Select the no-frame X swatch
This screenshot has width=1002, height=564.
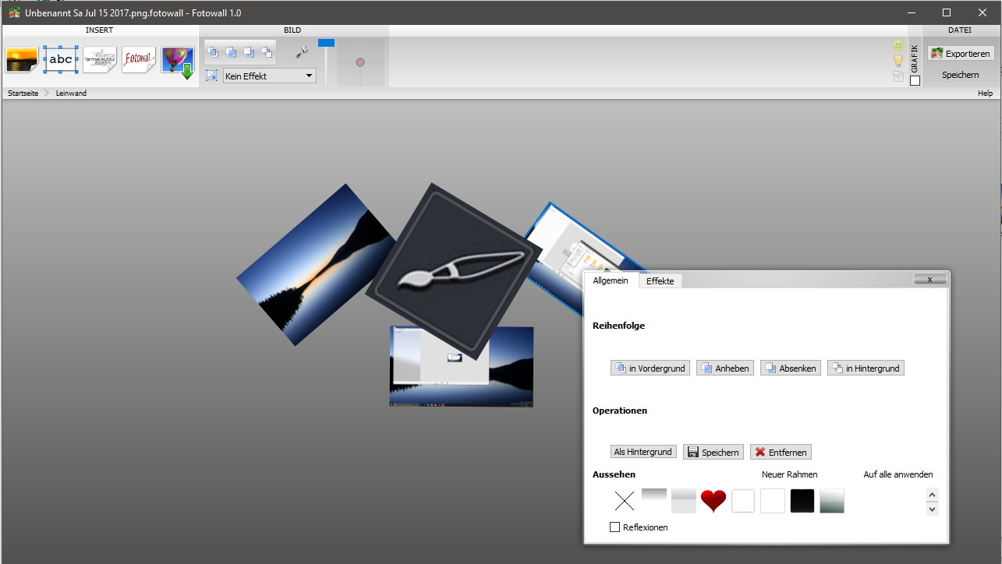click(625, 501)
